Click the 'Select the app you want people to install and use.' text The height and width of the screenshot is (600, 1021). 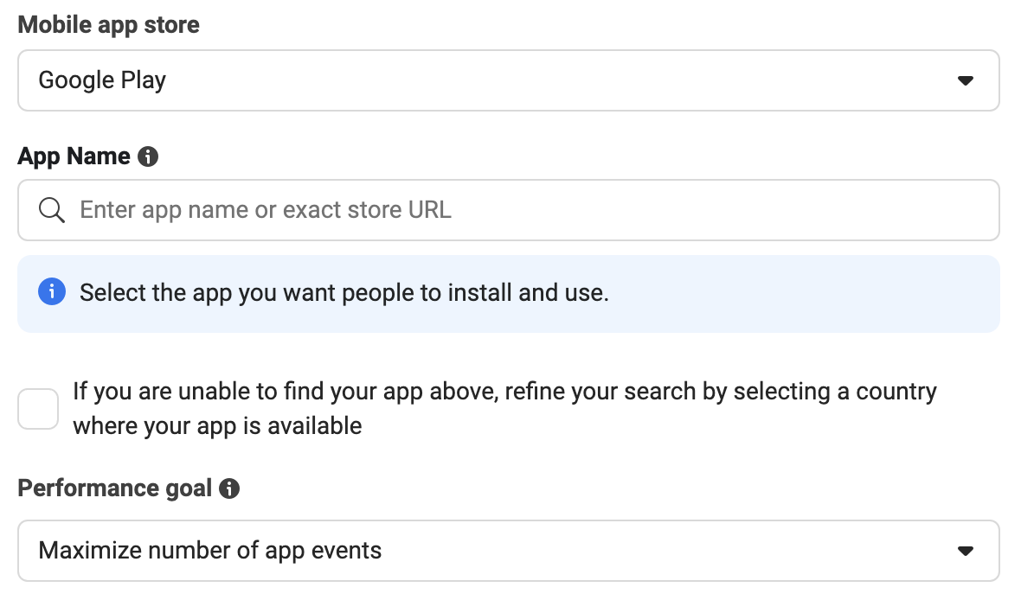(344, 293)
